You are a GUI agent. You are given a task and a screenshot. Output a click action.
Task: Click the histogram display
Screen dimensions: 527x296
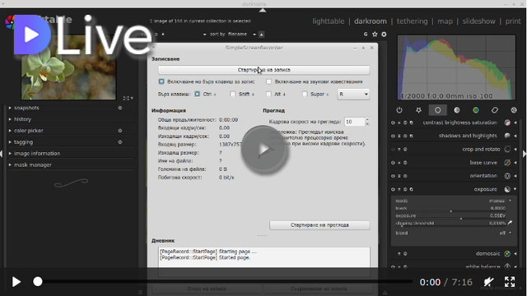[x=456, y=67]
